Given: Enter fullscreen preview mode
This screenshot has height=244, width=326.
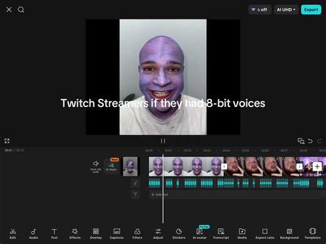Looking at the screenshot, I should (7, 141).
